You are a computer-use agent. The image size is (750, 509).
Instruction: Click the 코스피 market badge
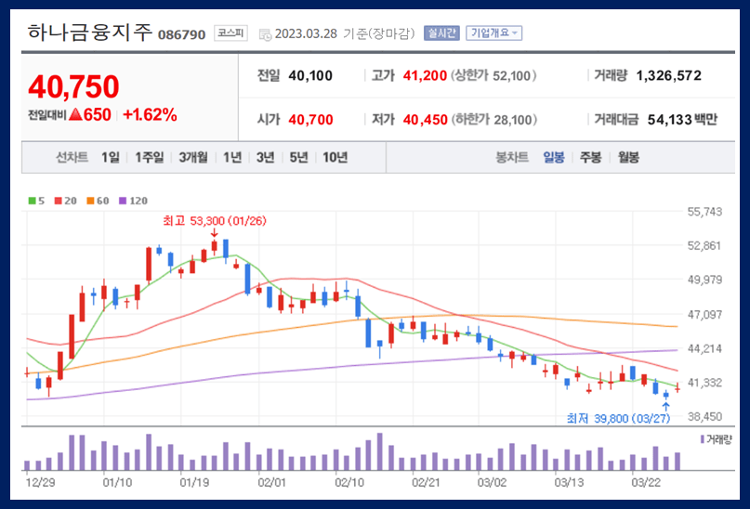coord(230,33)
